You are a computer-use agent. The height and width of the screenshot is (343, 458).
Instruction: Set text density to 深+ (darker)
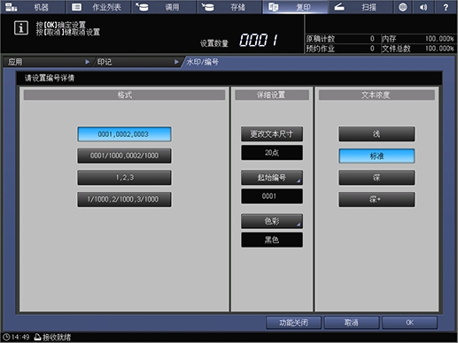(376, 200)
